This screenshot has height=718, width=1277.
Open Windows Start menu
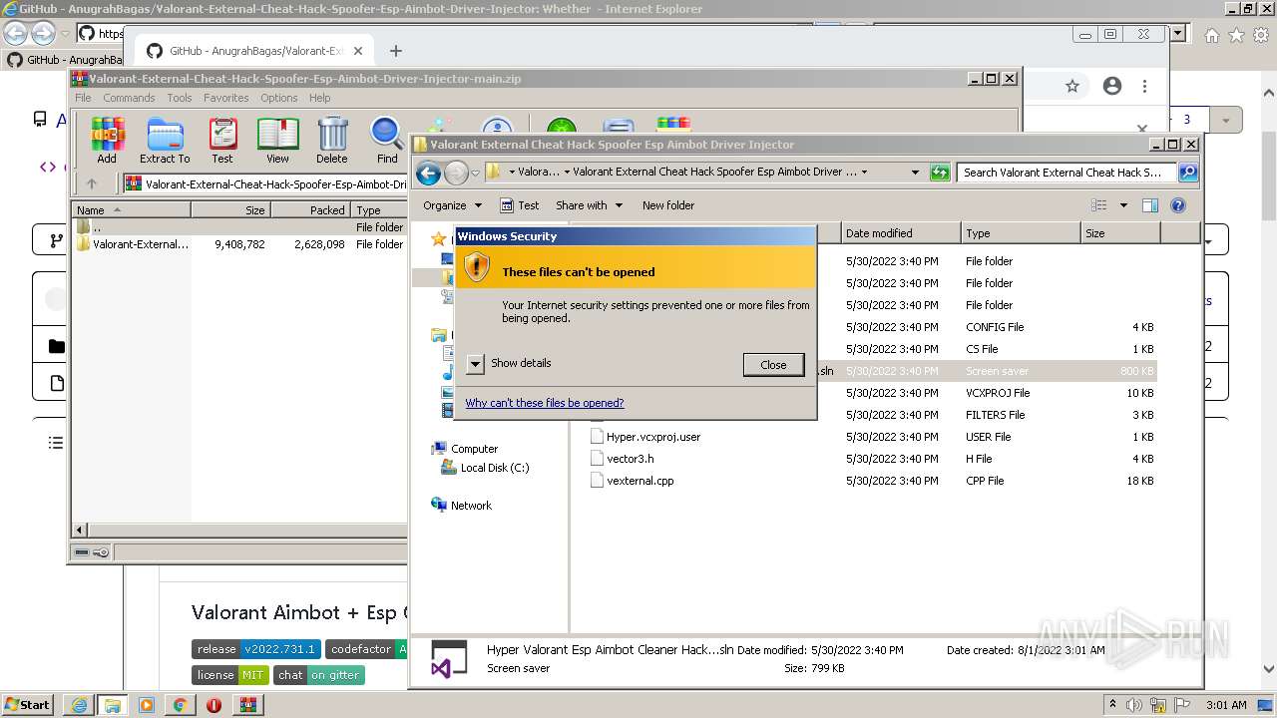[27, 705]
